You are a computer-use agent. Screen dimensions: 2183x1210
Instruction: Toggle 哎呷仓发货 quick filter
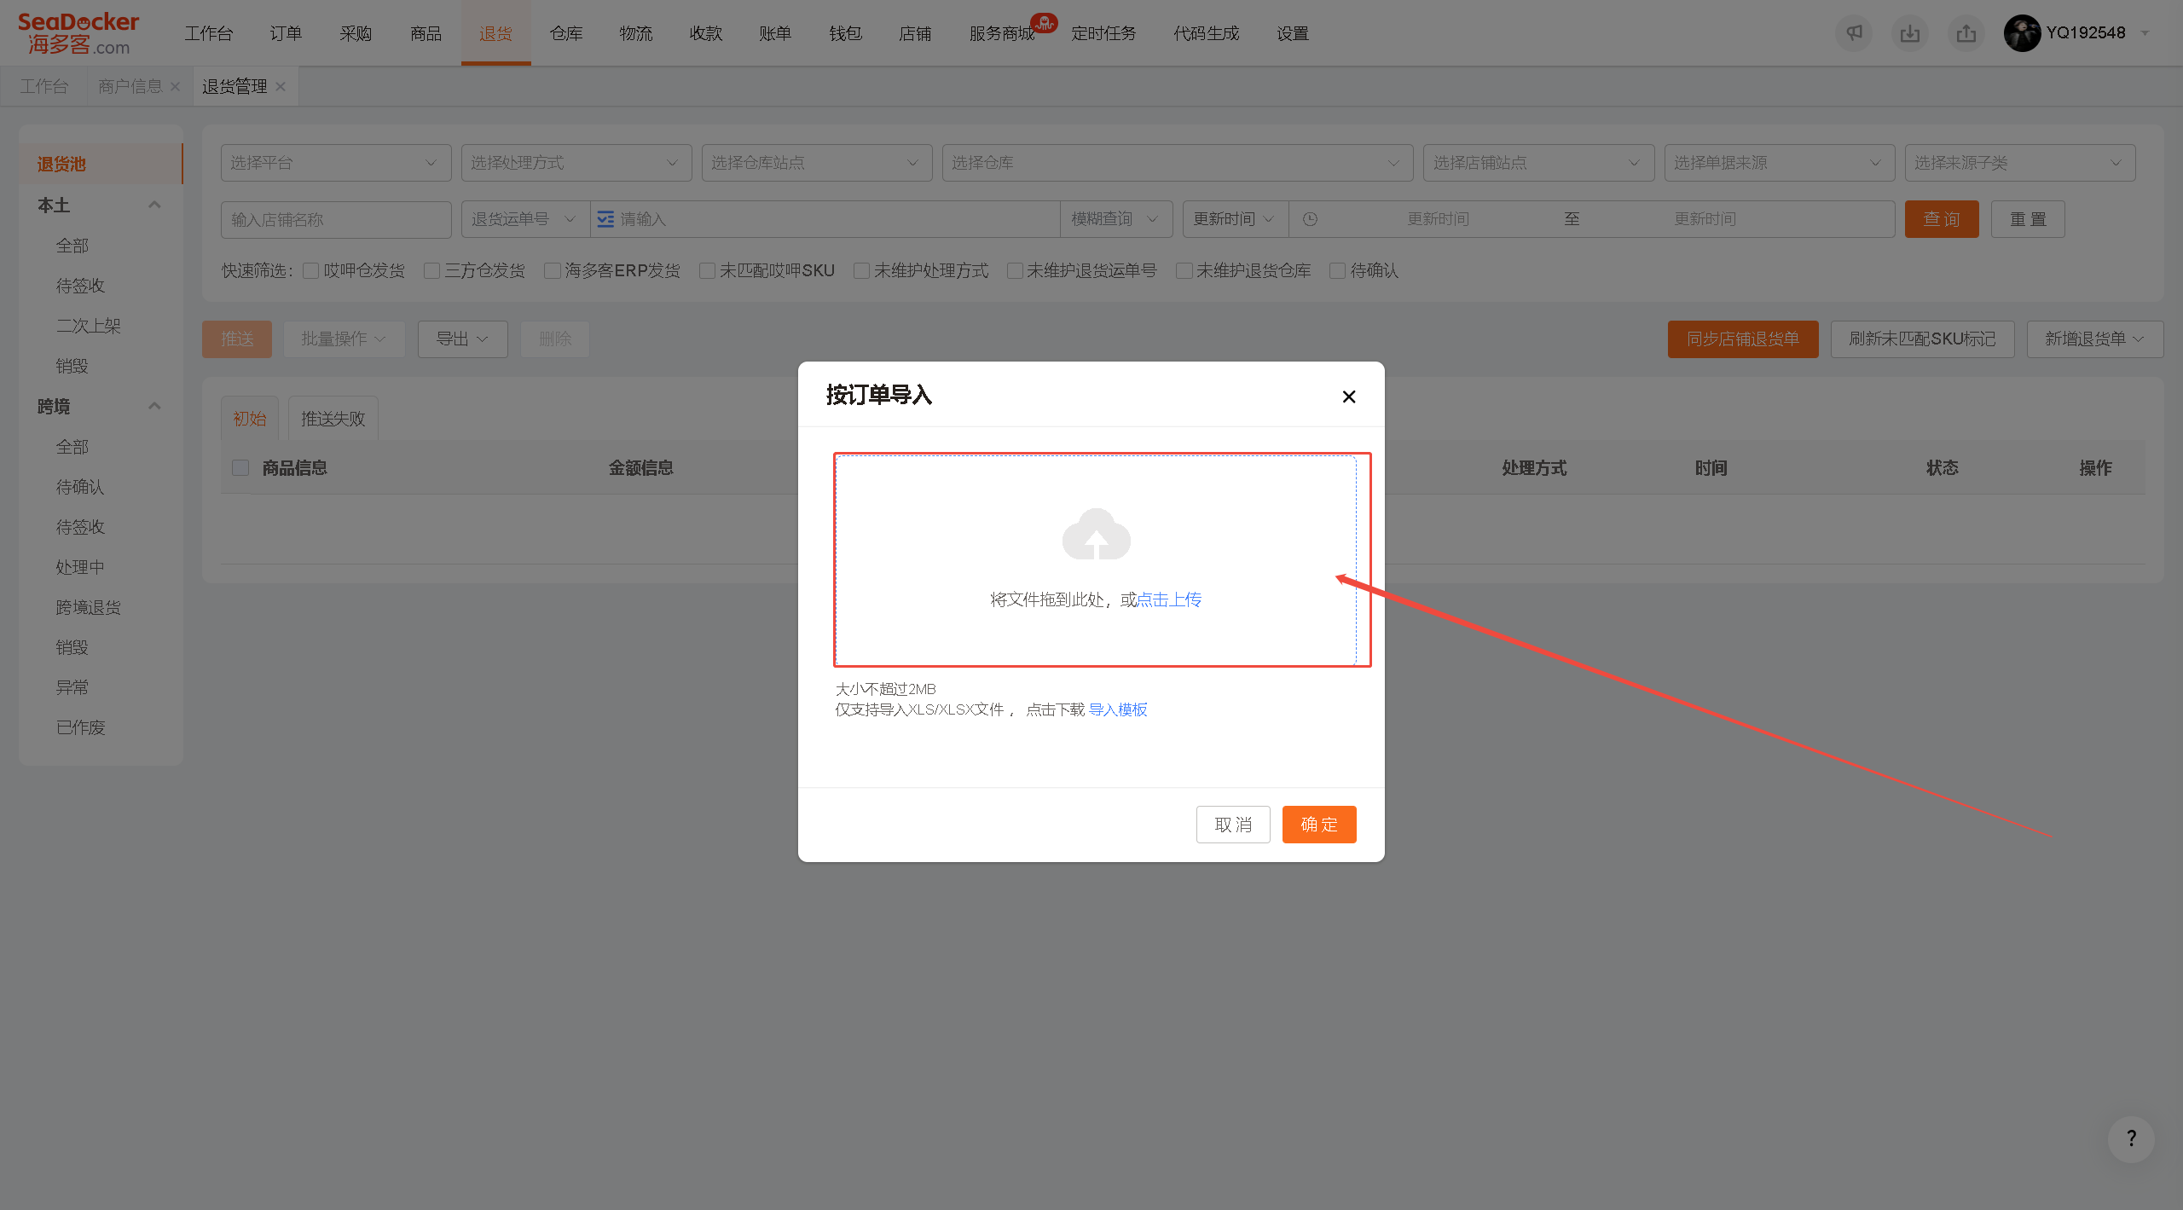pos(311,270)
